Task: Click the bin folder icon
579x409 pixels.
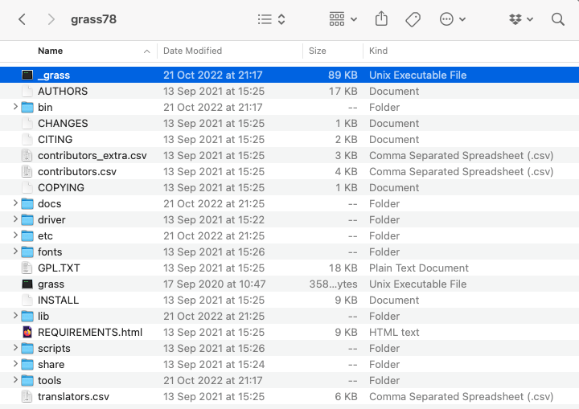Action: click(27, 108)
